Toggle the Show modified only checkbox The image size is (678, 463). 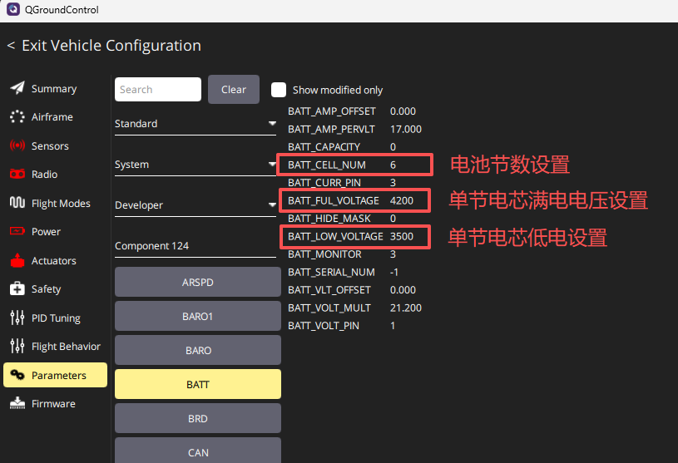[x=279, y=90]
